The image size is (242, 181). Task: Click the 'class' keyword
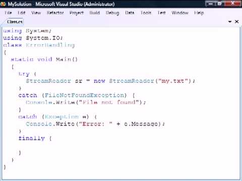13,45
